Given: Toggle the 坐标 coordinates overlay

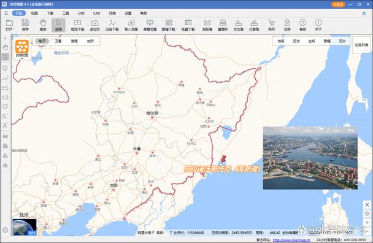Looking at the screenshot, I should [x=312, y=41].
